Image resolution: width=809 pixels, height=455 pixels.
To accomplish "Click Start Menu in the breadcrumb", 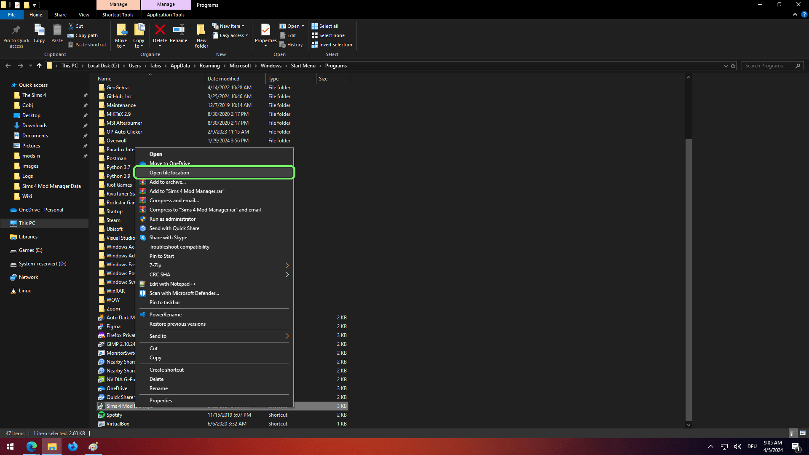I will pos(303,66).
